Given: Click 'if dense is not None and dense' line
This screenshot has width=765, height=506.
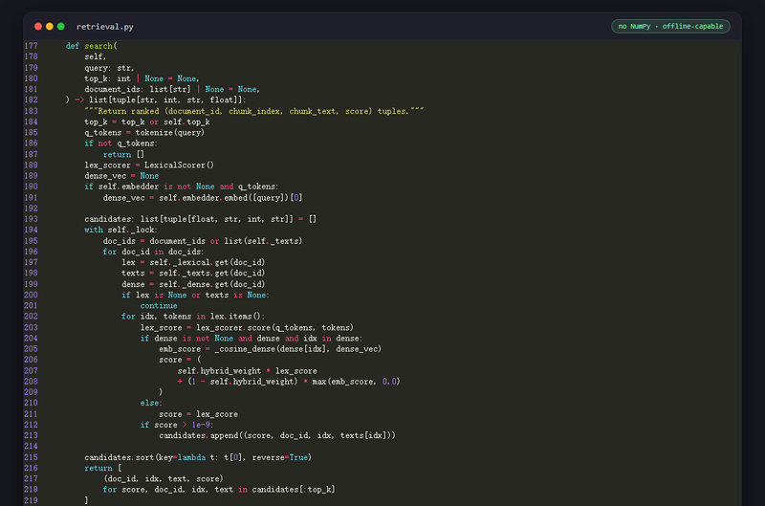Looking at the screenshot, I should tap(251, 339).
